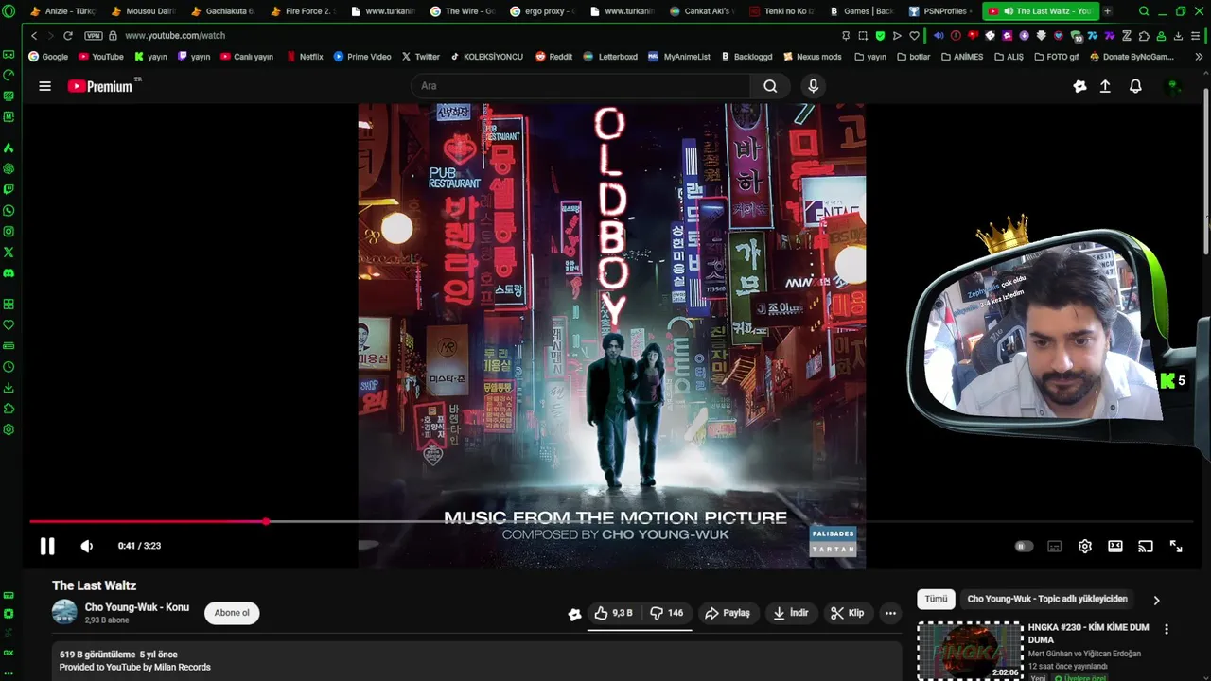Open the Easy Setup sliders icon
The height and width of the screenshot is (681, 1211).
pyautogui.click(x=1196, y=36)
